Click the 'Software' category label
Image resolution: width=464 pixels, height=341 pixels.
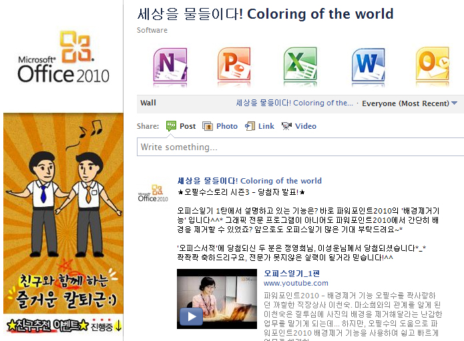pos(152,30)
